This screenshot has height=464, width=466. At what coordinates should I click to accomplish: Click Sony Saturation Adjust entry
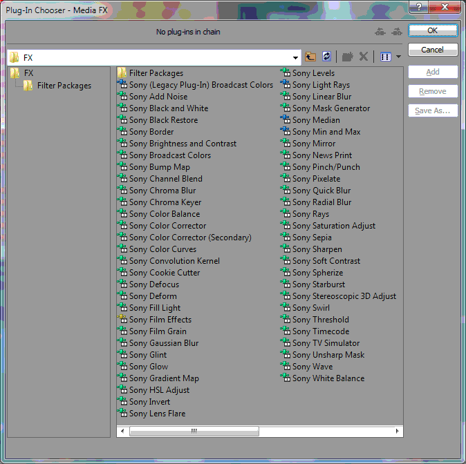328,226
